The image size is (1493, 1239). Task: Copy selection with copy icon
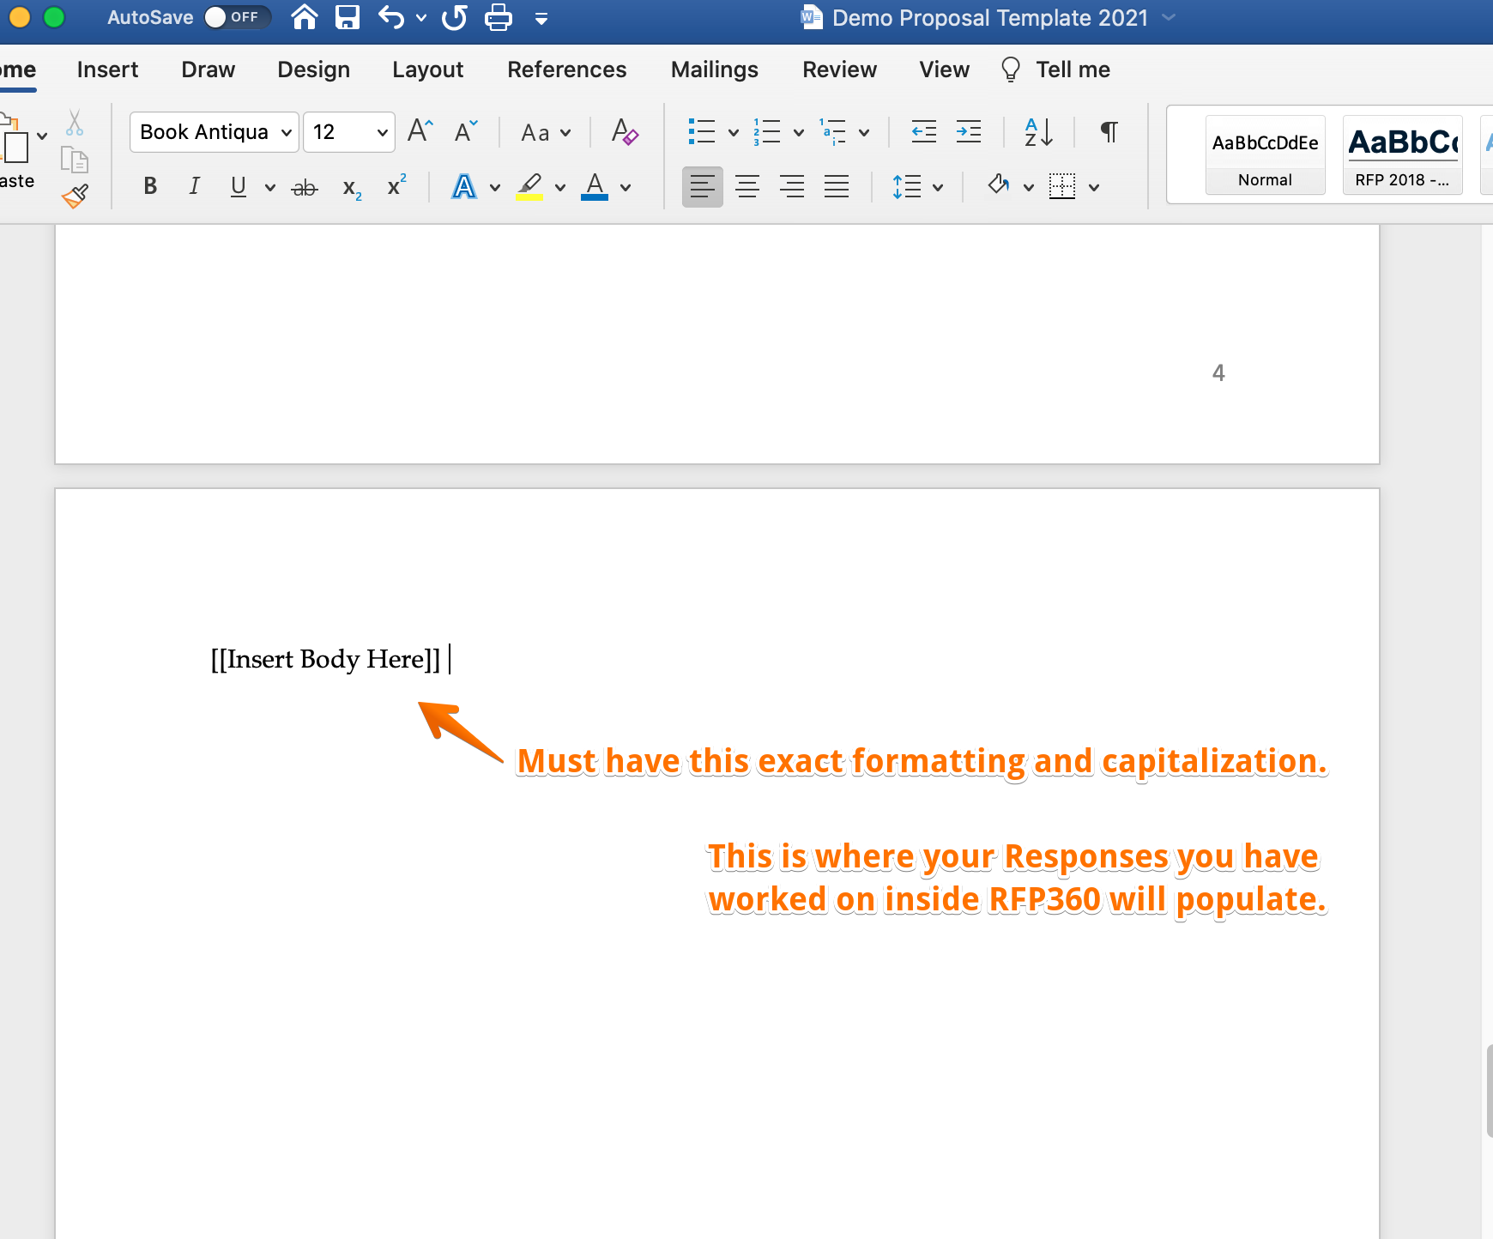75,160
